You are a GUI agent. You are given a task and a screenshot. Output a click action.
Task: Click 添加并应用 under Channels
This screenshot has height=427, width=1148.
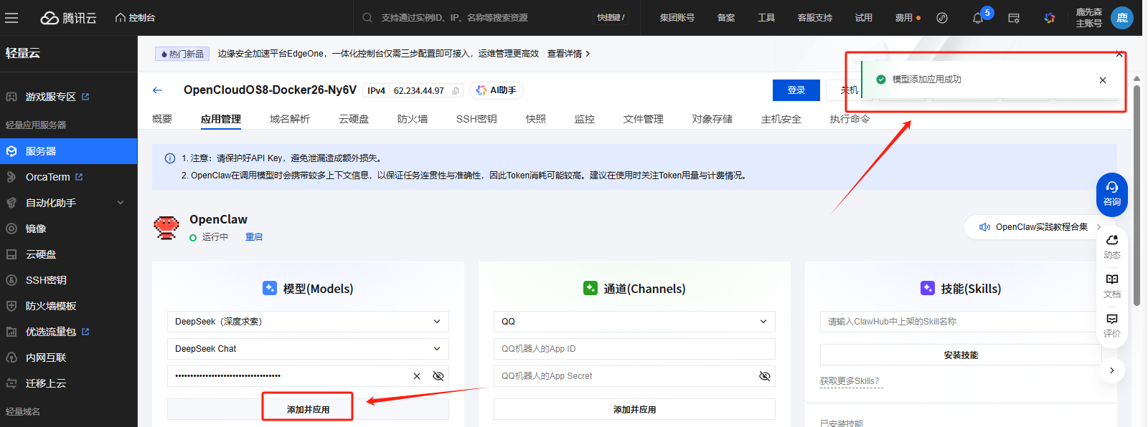(634, 409)
